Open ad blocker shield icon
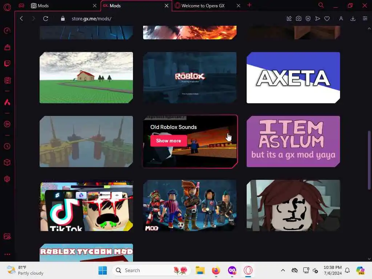 pos(308,19)
